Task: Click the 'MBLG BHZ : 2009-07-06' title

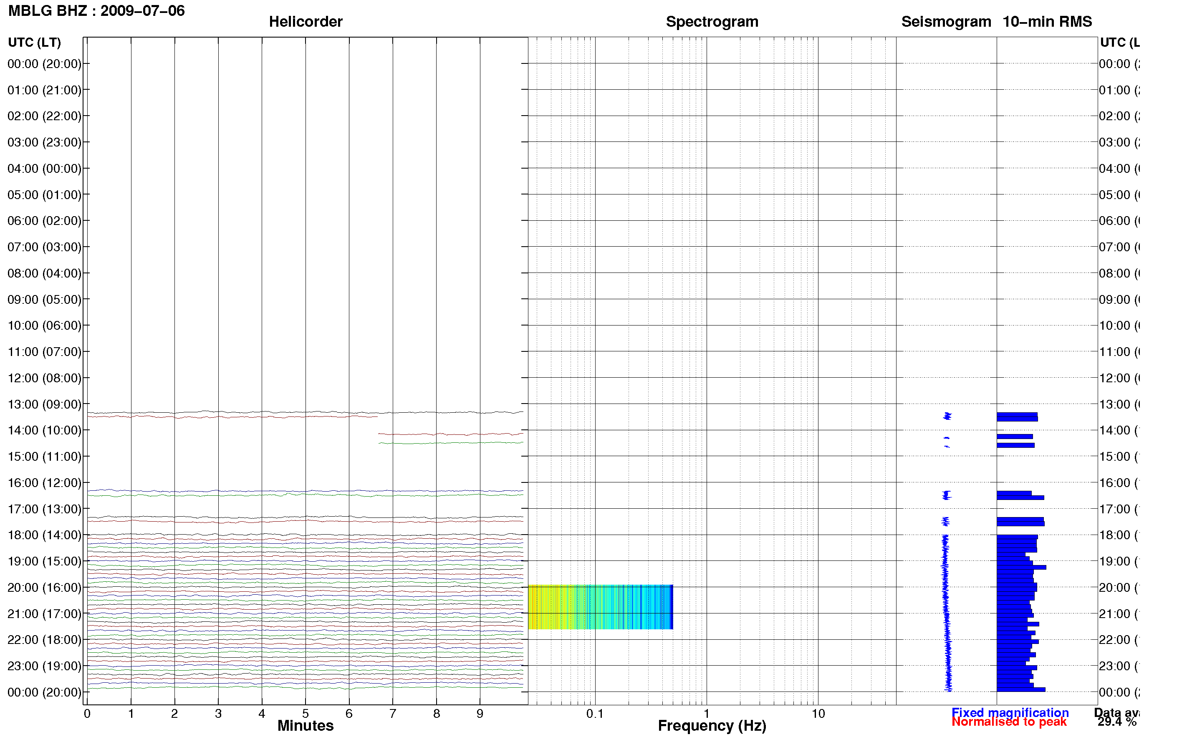Action: pos(97,10)
